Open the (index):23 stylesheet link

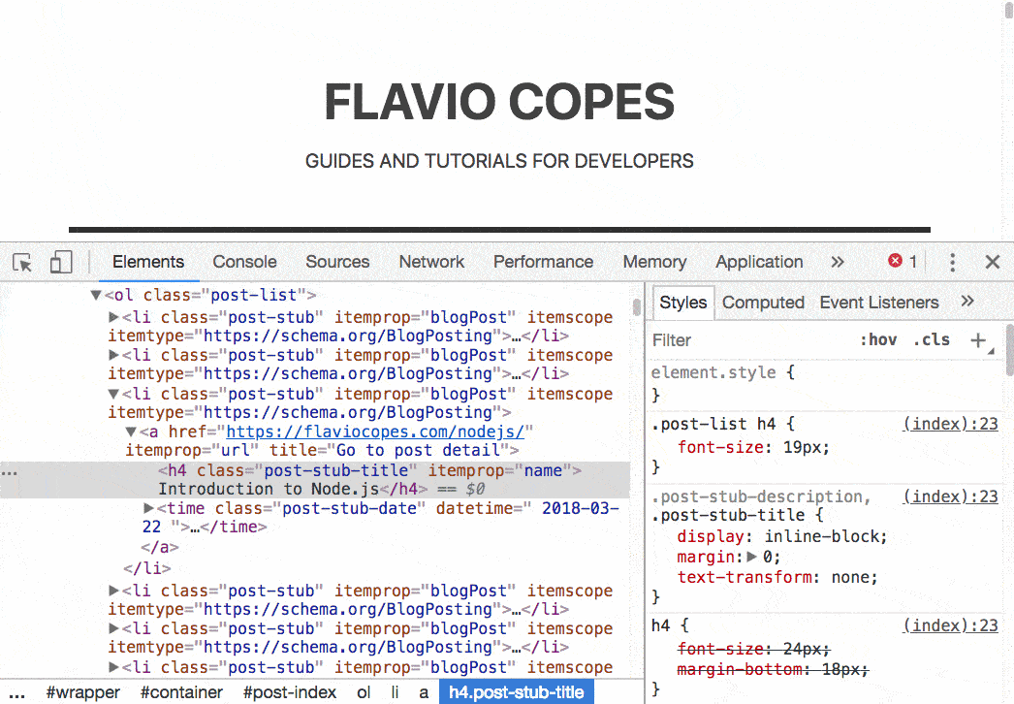[x=951, y=424]
